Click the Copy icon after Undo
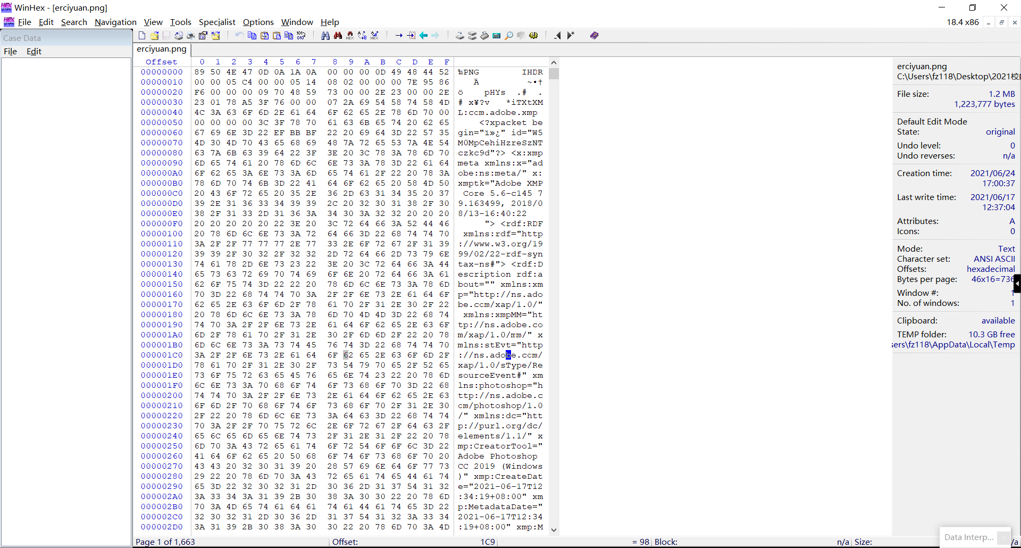This screenshot has height=548, width=1021. point(252,36)
